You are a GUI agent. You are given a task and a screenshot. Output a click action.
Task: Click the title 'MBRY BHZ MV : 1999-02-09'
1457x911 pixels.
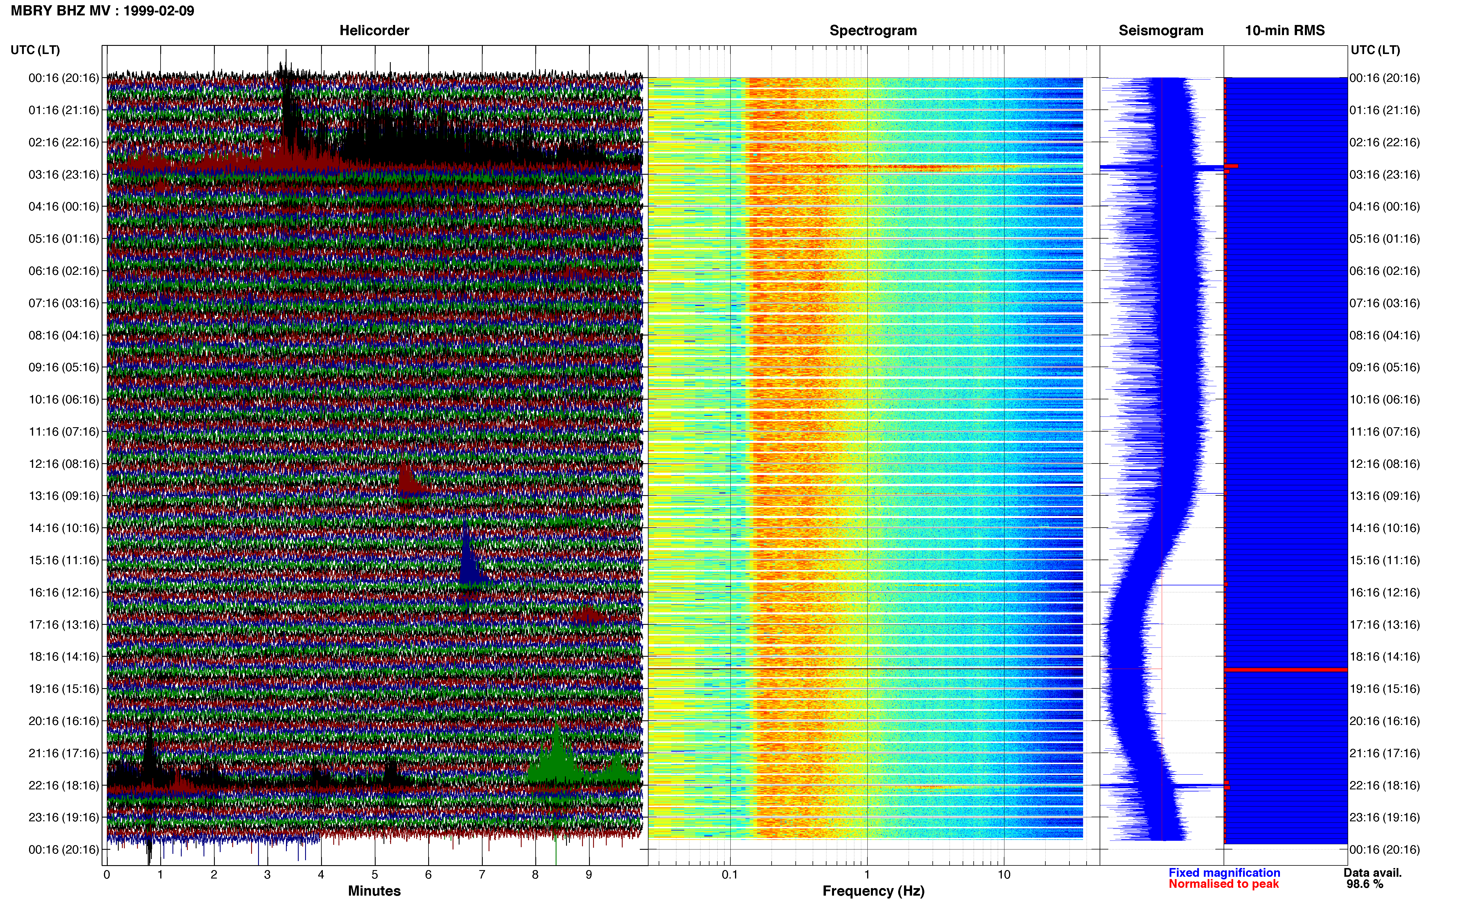[x=102, y=11]
